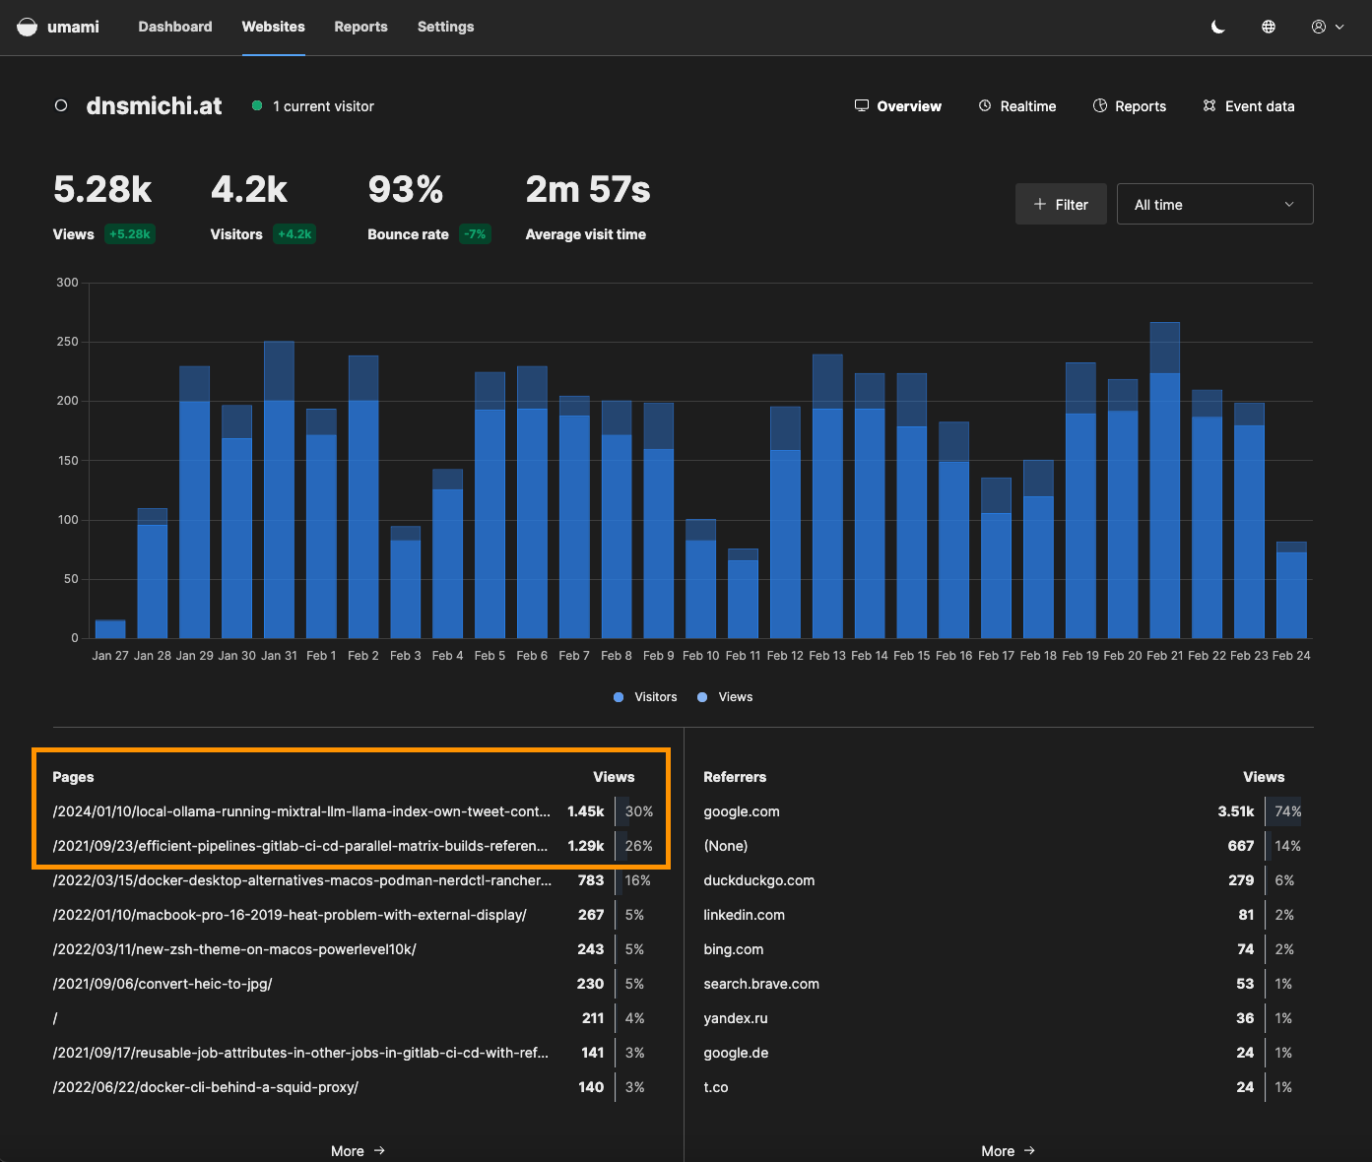Image resolution: width=1372 pixels, height=1162 pixels.
Task: Click the umami logo icon
Action: 27,27
